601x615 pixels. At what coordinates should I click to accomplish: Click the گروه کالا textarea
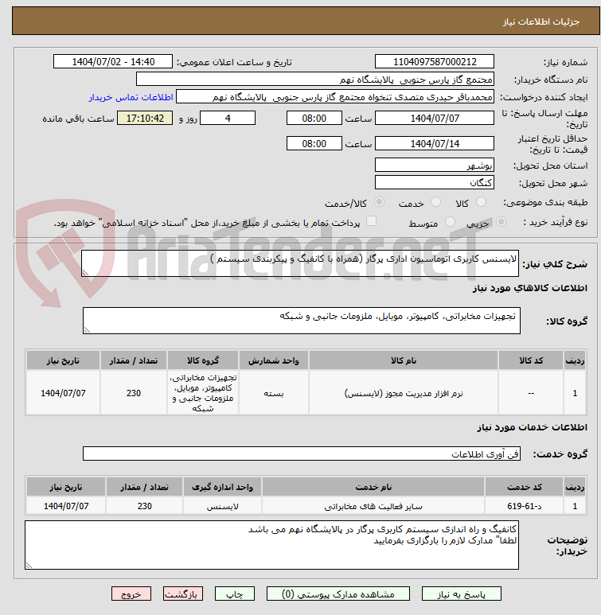302,321
